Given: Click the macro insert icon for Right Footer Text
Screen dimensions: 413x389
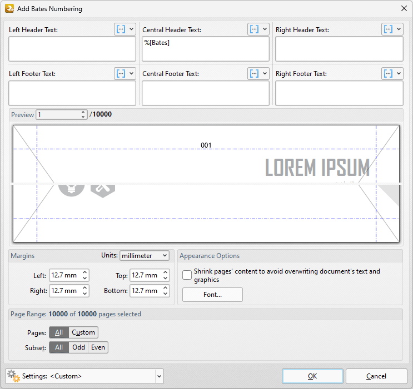Looking at the screenshot, I should 389,73.
